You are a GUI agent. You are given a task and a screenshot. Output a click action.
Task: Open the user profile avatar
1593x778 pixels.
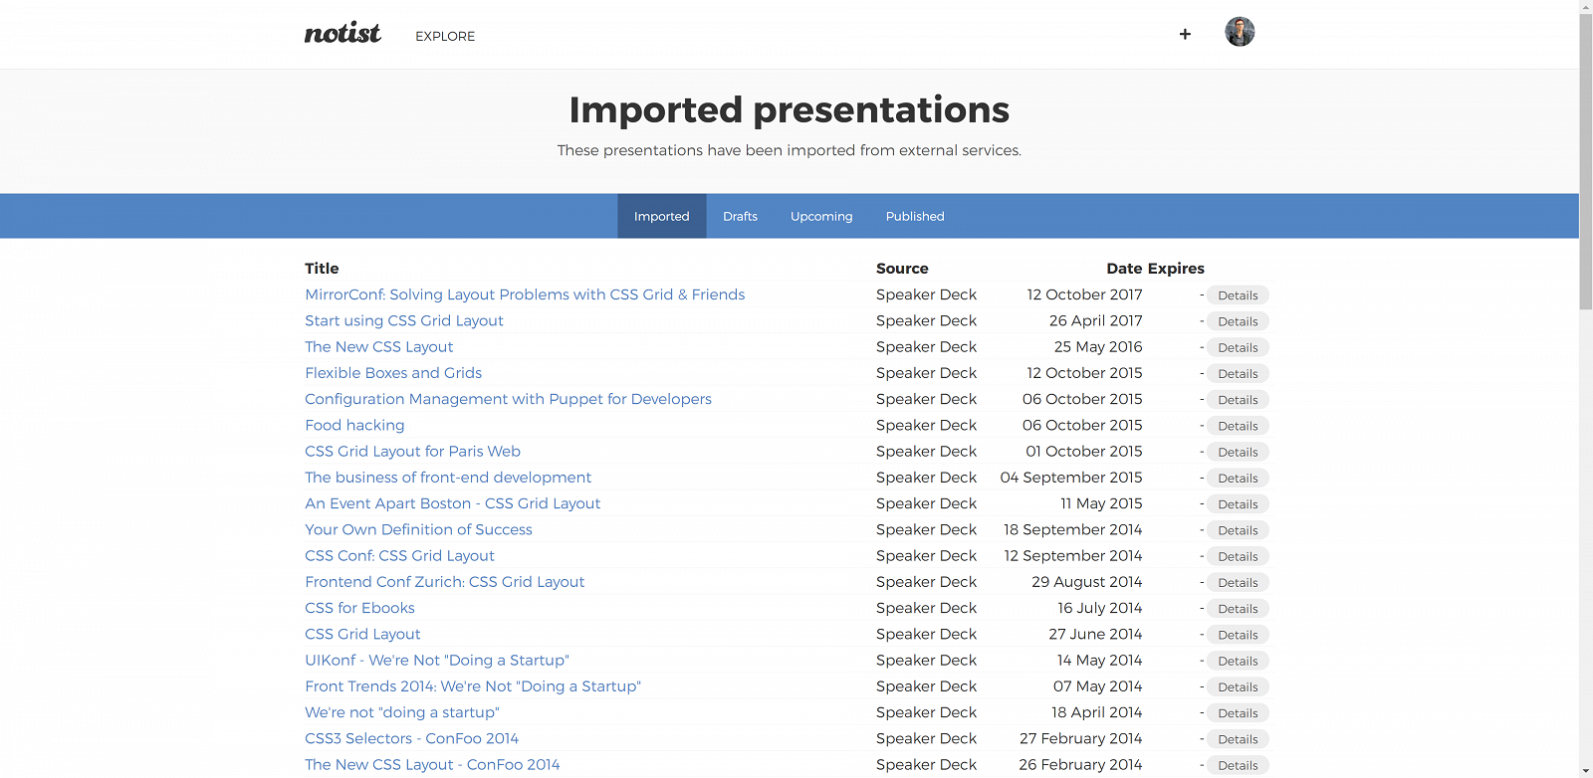(1240, 32)
